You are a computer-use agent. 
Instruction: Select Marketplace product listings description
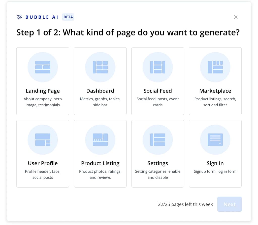pyautogui.click(x=215, y=102)
